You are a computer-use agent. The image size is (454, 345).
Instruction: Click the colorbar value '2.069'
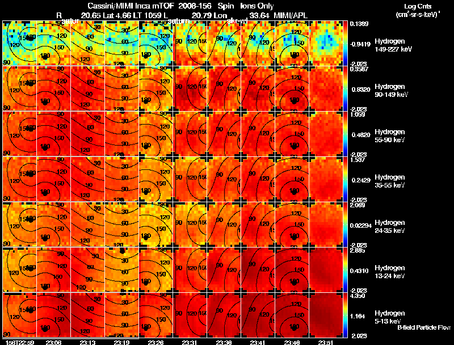click(358, 205)
